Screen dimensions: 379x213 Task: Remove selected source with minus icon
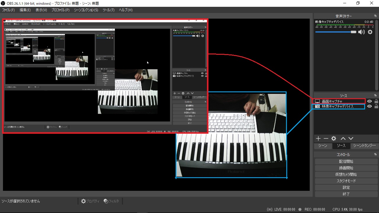[x=326, y=138]
